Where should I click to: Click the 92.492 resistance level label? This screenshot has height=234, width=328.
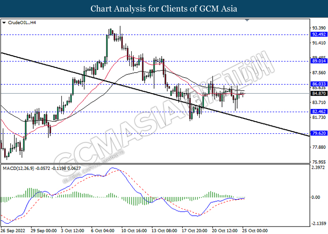319,35
